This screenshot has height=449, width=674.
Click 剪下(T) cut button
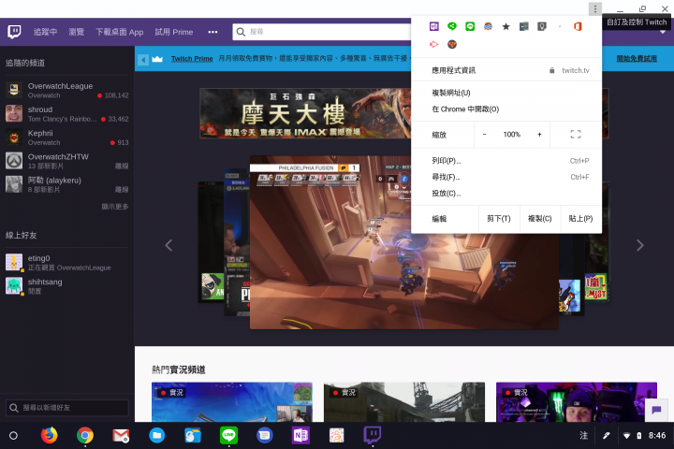coord(499,219)
